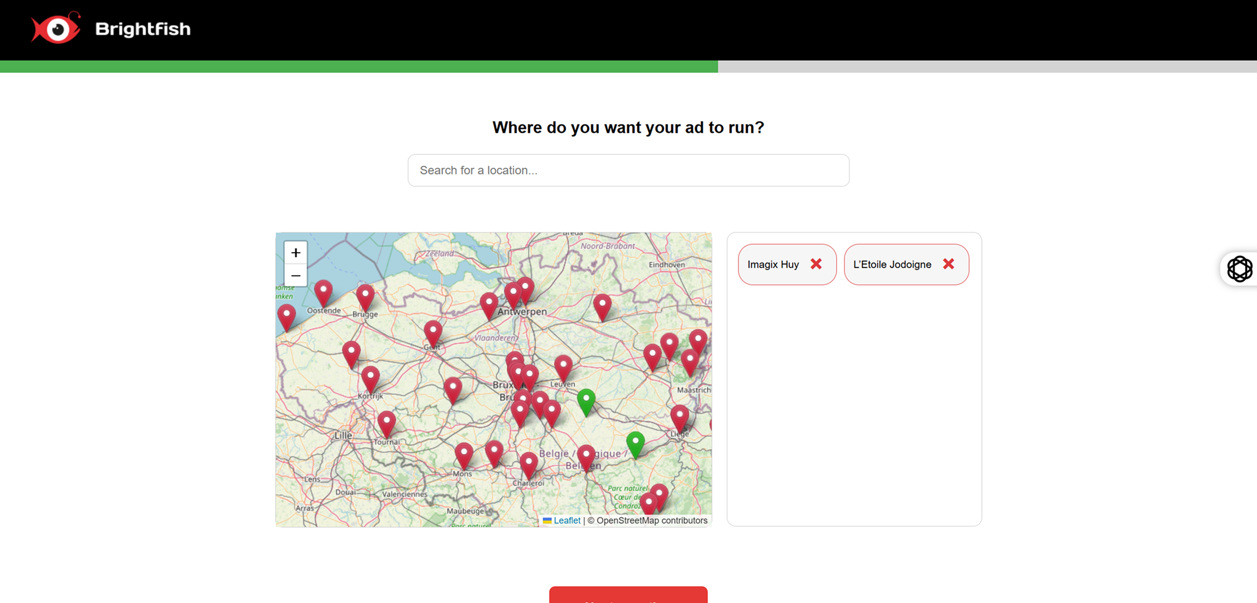Remove L'Etoile Jodoigne with its red X
Viewport: 1257px width, 603px height.
point(948,264)
